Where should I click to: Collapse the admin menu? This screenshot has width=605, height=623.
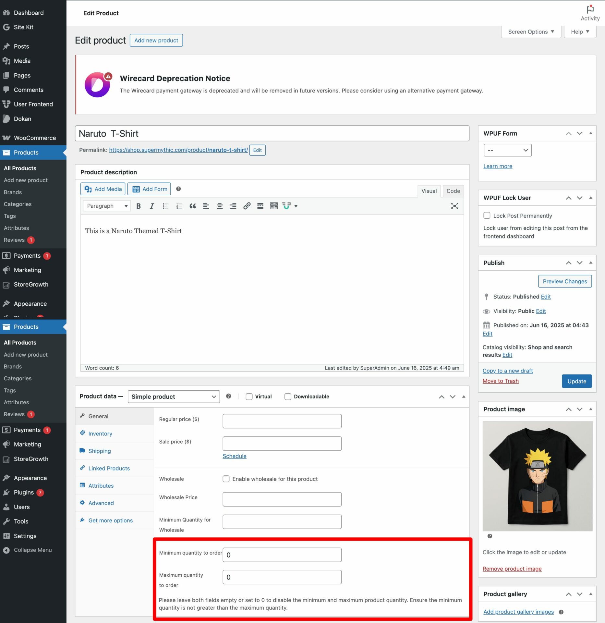(x=32, y=550)
